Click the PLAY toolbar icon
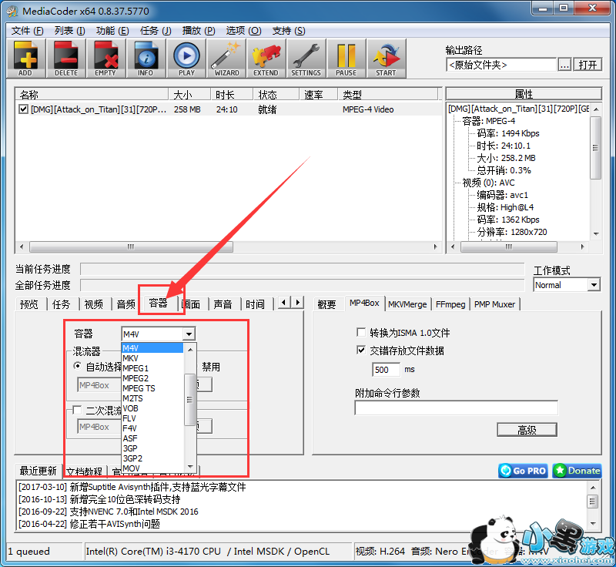The width and height of the screenshot is (616, 567). (186, 59)
